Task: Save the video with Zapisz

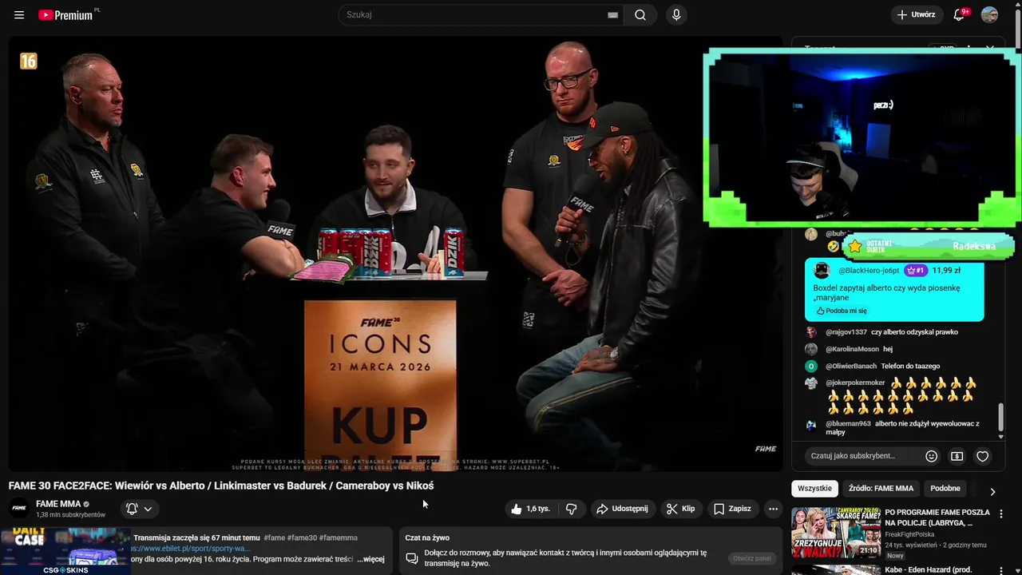Action: tap(732, 509)
